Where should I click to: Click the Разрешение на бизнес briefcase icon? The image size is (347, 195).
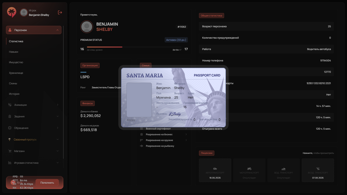[x=142, y=134]
